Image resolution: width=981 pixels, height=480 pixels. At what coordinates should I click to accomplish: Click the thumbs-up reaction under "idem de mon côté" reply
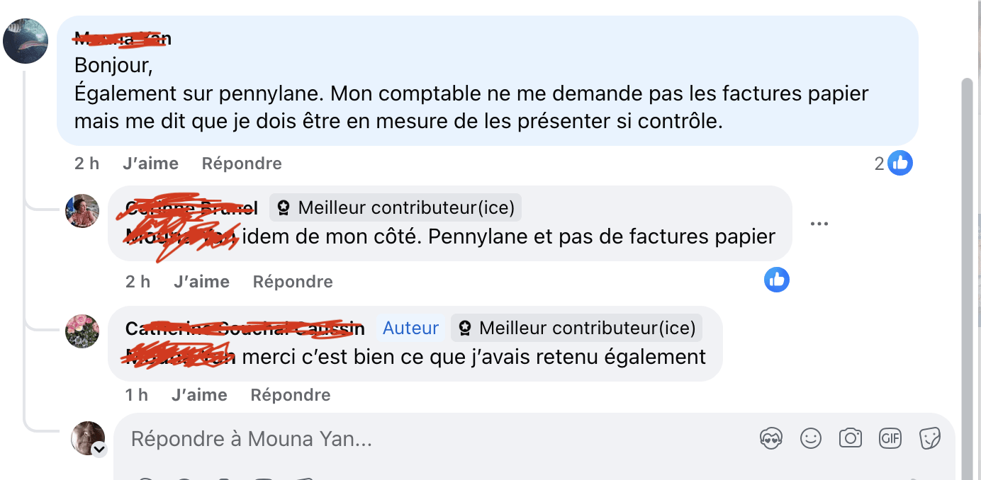[x=776, y=280]
